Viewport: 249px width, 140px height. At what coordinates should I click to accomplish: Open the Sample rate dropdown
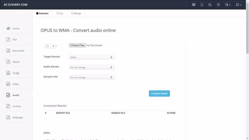[x=92, y=77]
